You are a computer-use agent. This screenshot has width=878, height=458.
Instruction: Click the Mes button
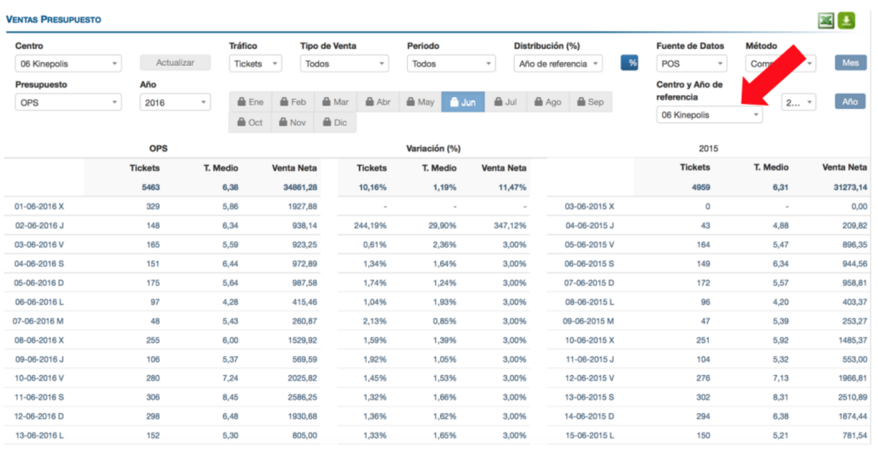click(850, 63)
